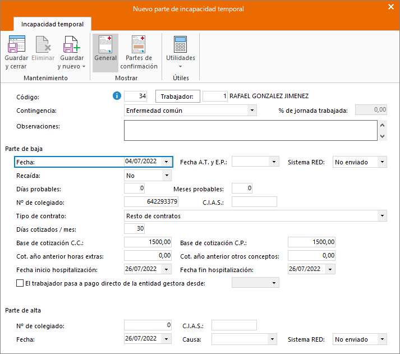
Task: Click the Eliminar icon in ribbon
Action: 43,44
